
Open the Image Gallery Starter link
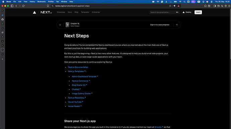pos(82,94)
